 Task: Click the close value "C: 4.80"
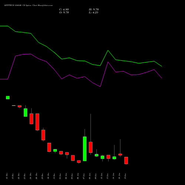(x=64, y=10)
